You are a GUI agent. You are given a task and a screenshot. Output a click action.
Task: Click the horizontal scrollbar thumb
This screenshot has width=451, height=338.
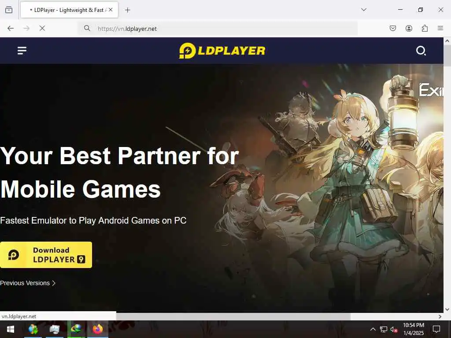tap(233, 316)
